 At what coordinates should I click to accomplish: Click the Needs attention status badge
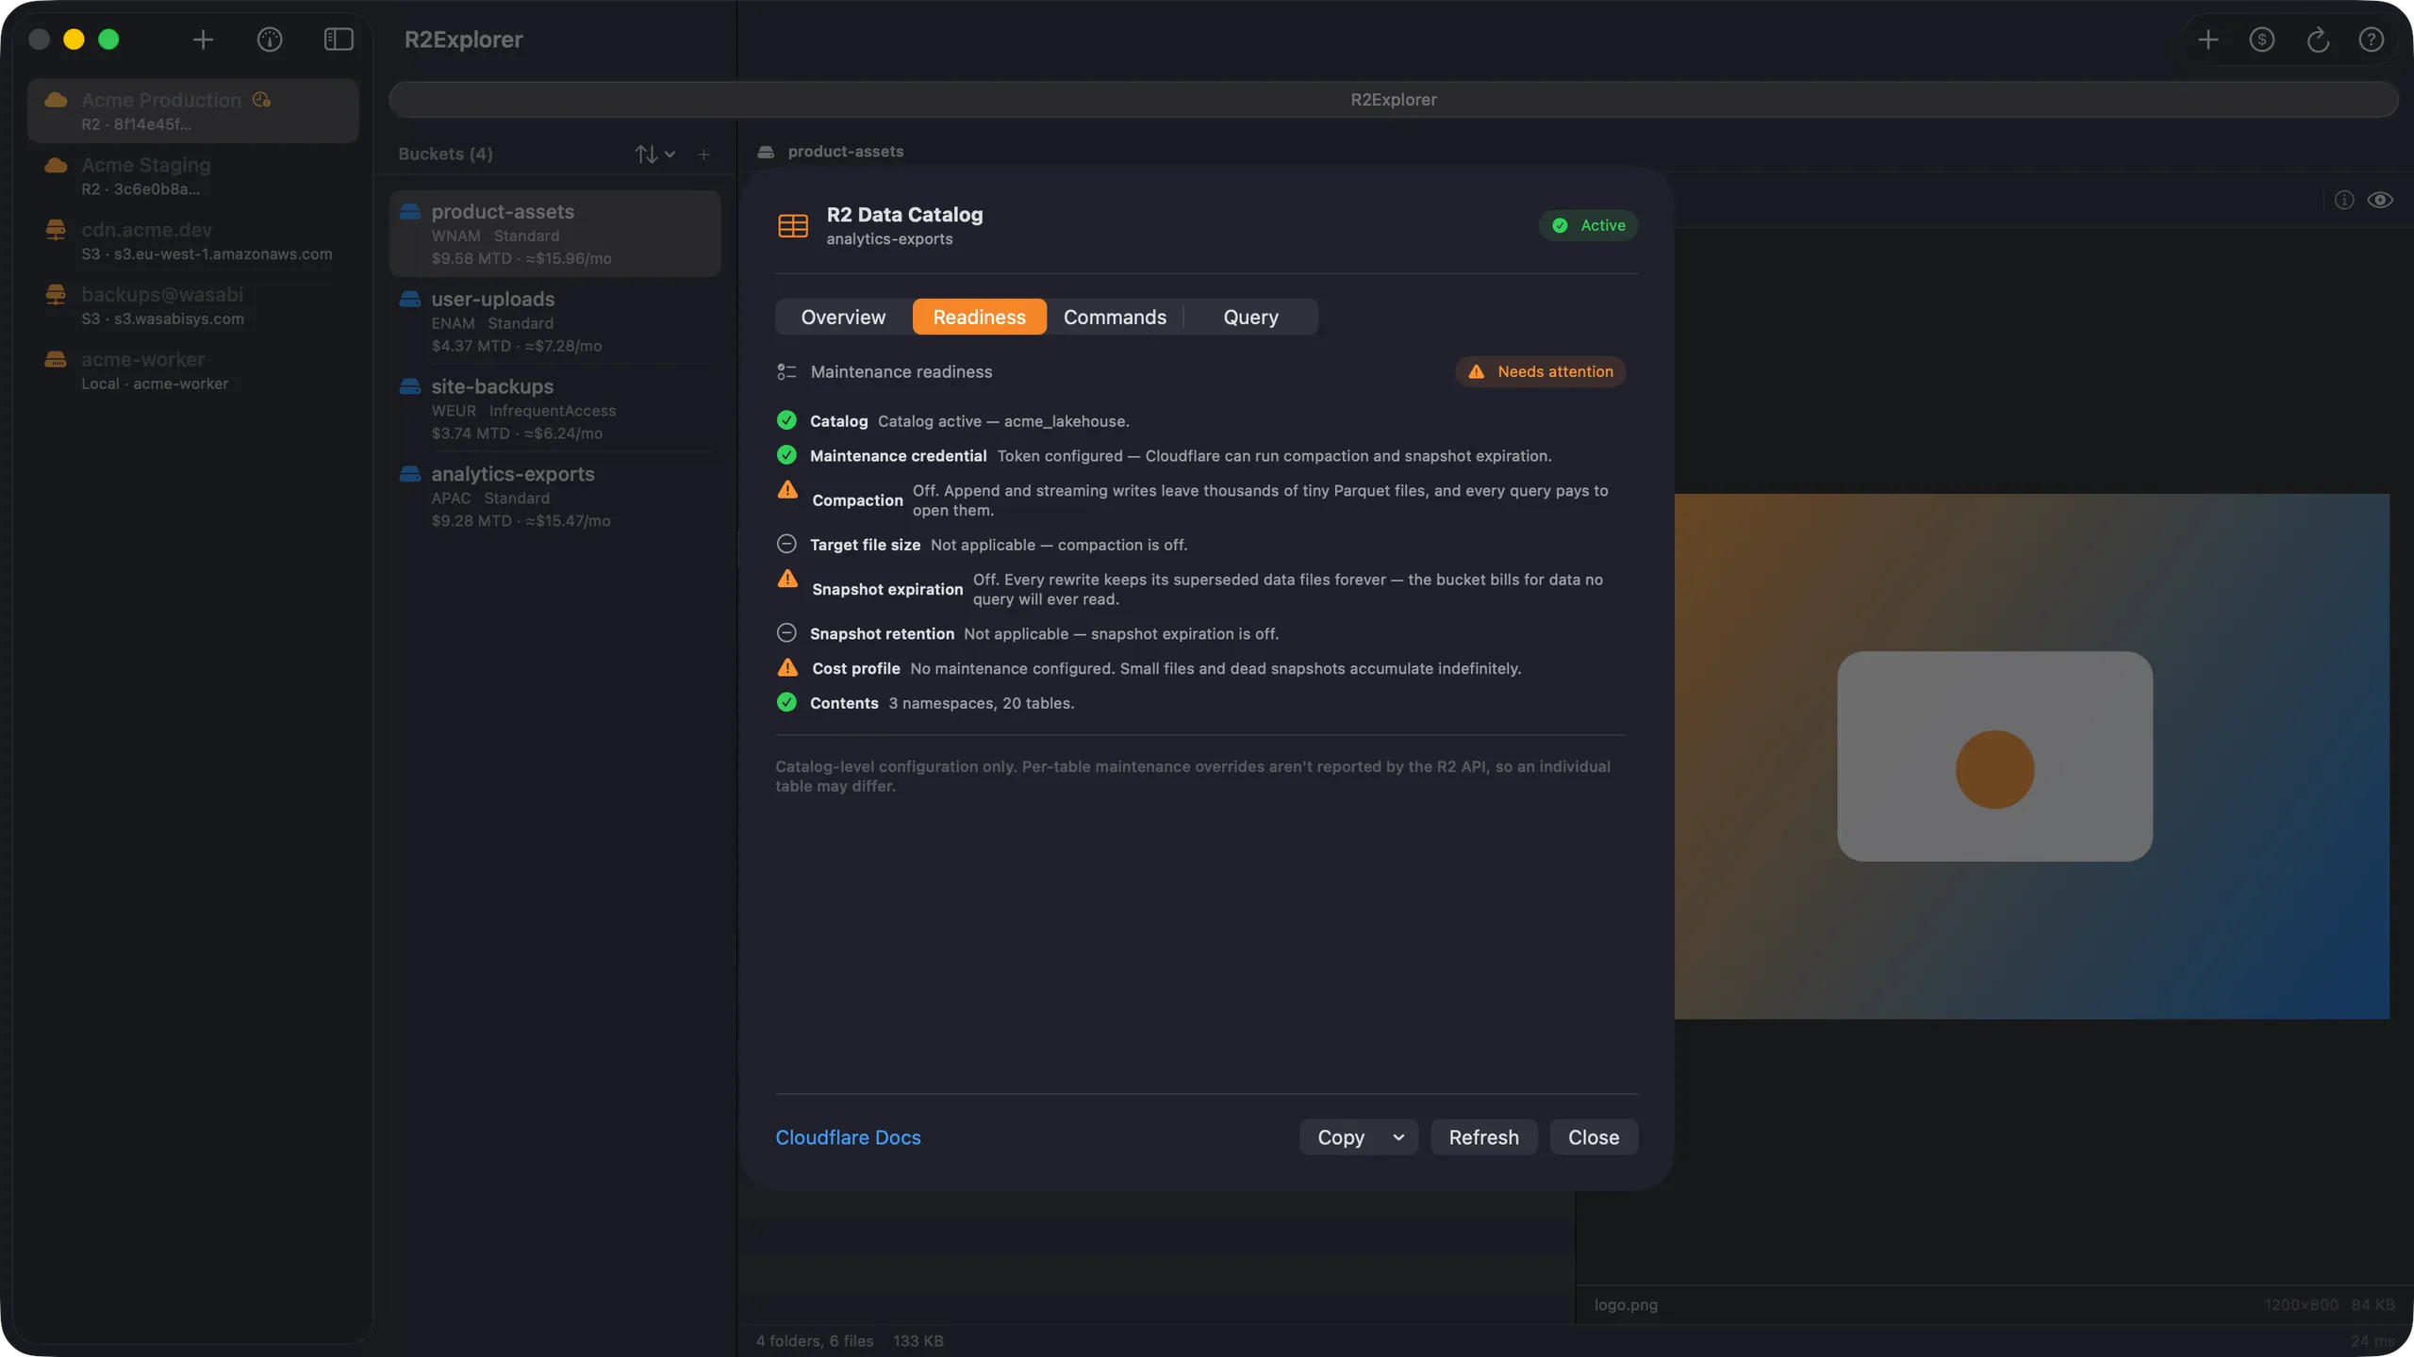pyautogui.click(x=1541, y=372)
